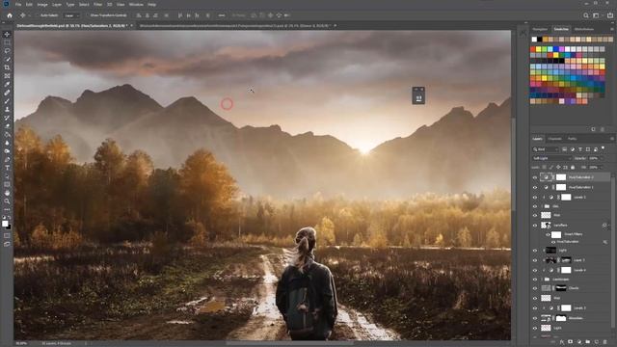
Task: Select the Crop tool
Action: coord(7,67)
